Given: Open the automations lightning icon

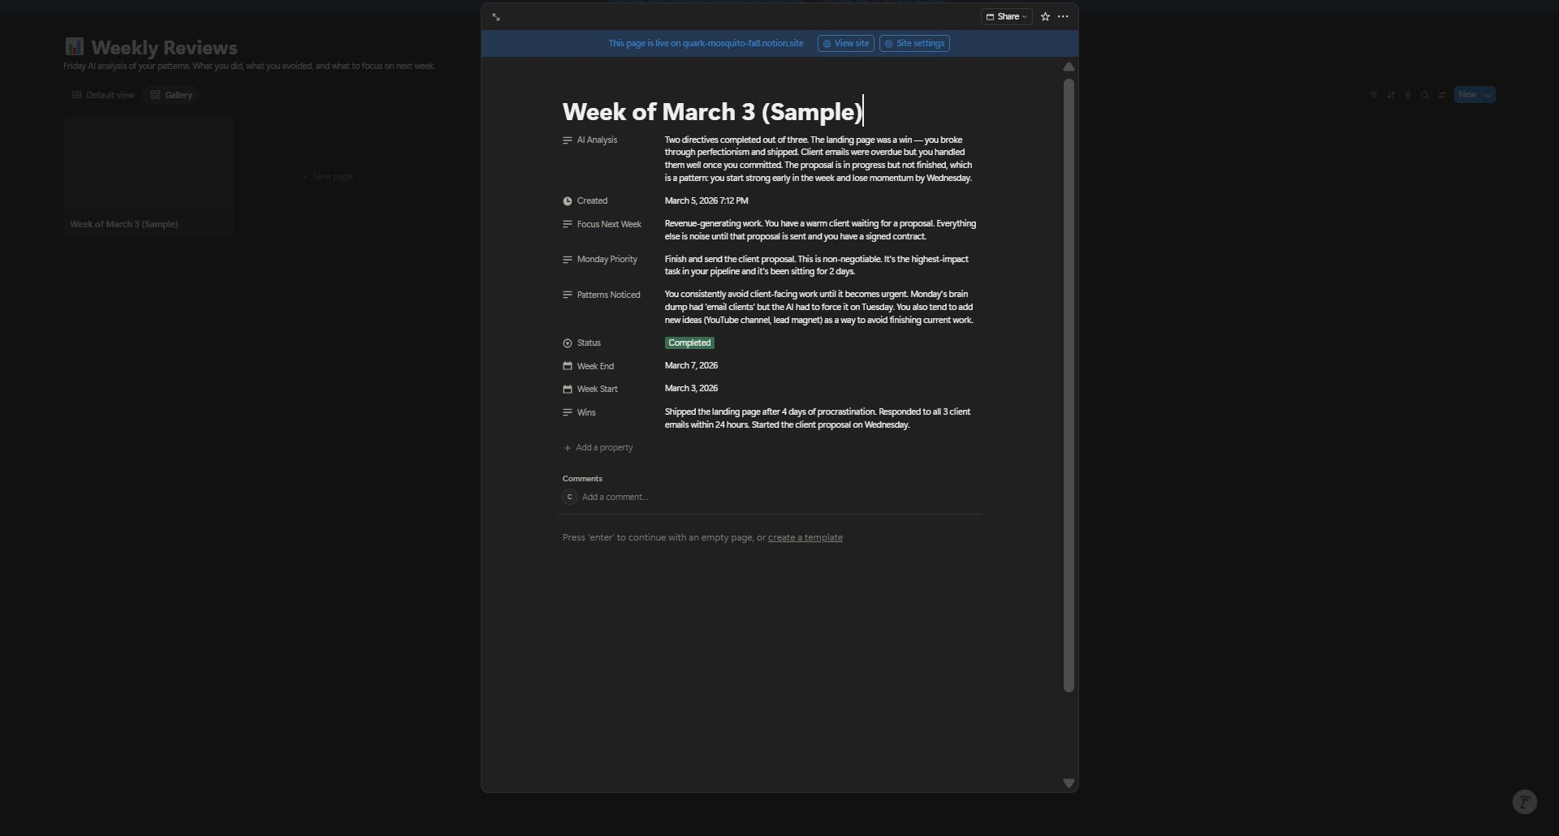Looking at the screenshot, I should tap(1407, 95).
